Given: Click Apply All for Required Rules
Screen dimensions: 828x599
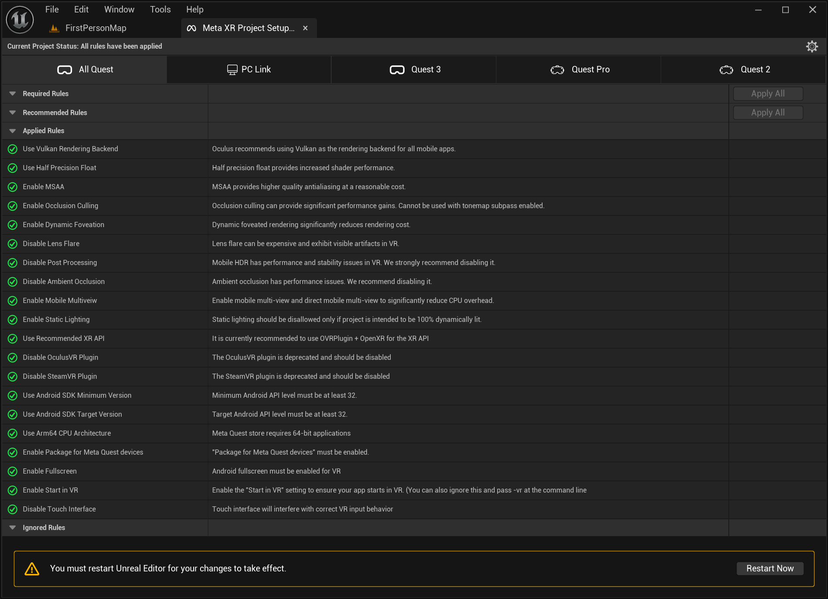Looking at the screenshot, I should click(x=768, y=93).
